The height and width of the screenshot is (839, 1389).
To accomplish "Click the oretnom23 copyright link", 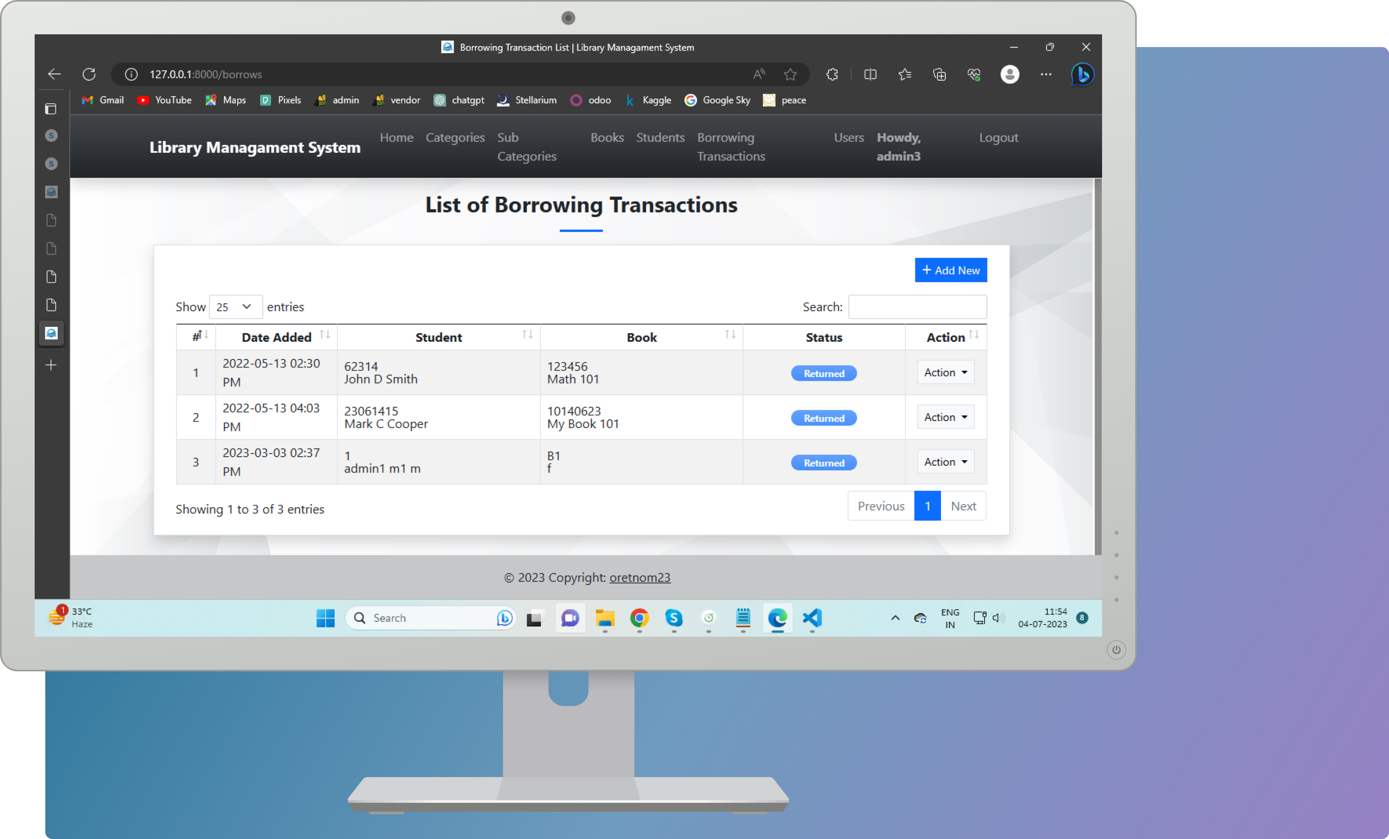I will [639, 576].
